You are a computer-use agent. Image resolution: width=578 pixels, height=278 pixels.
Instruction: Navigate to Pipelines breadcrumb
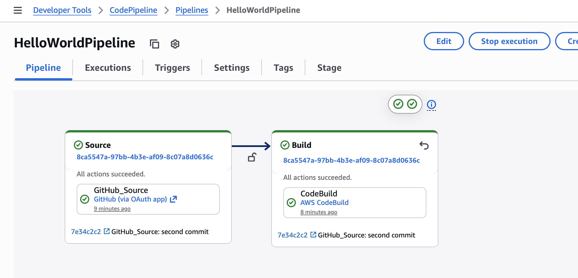[x=192, y=10]
